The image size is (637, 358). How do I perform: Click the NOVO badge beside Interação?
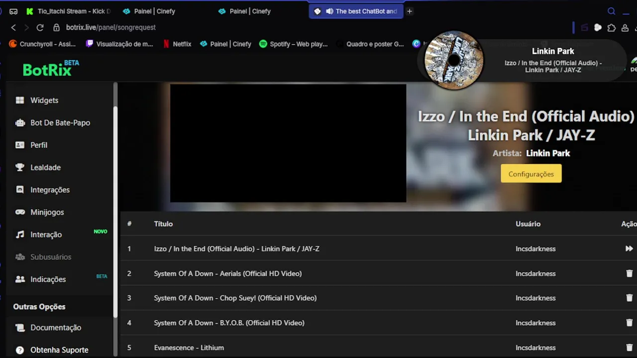click(x=101, y=232)
